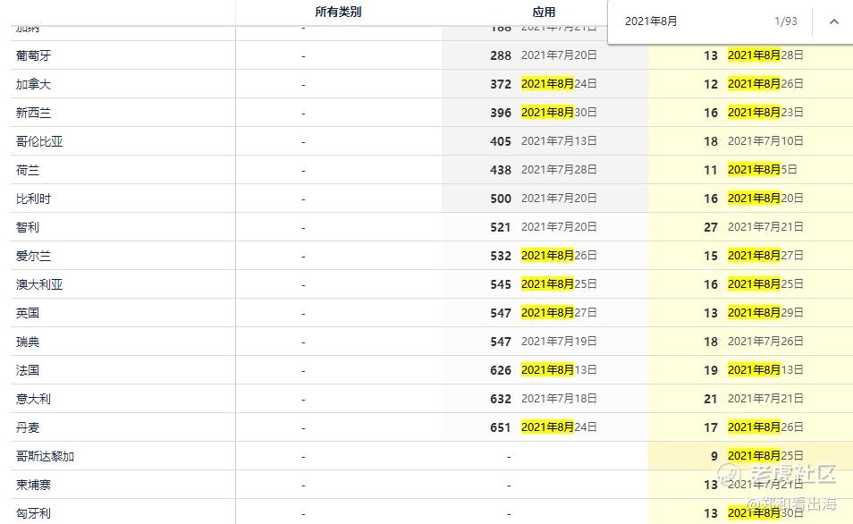This screenshot has width=853, height=524.
Task: Open the 比利时 row
Action: pyautogui.click(x=34, y=199)
